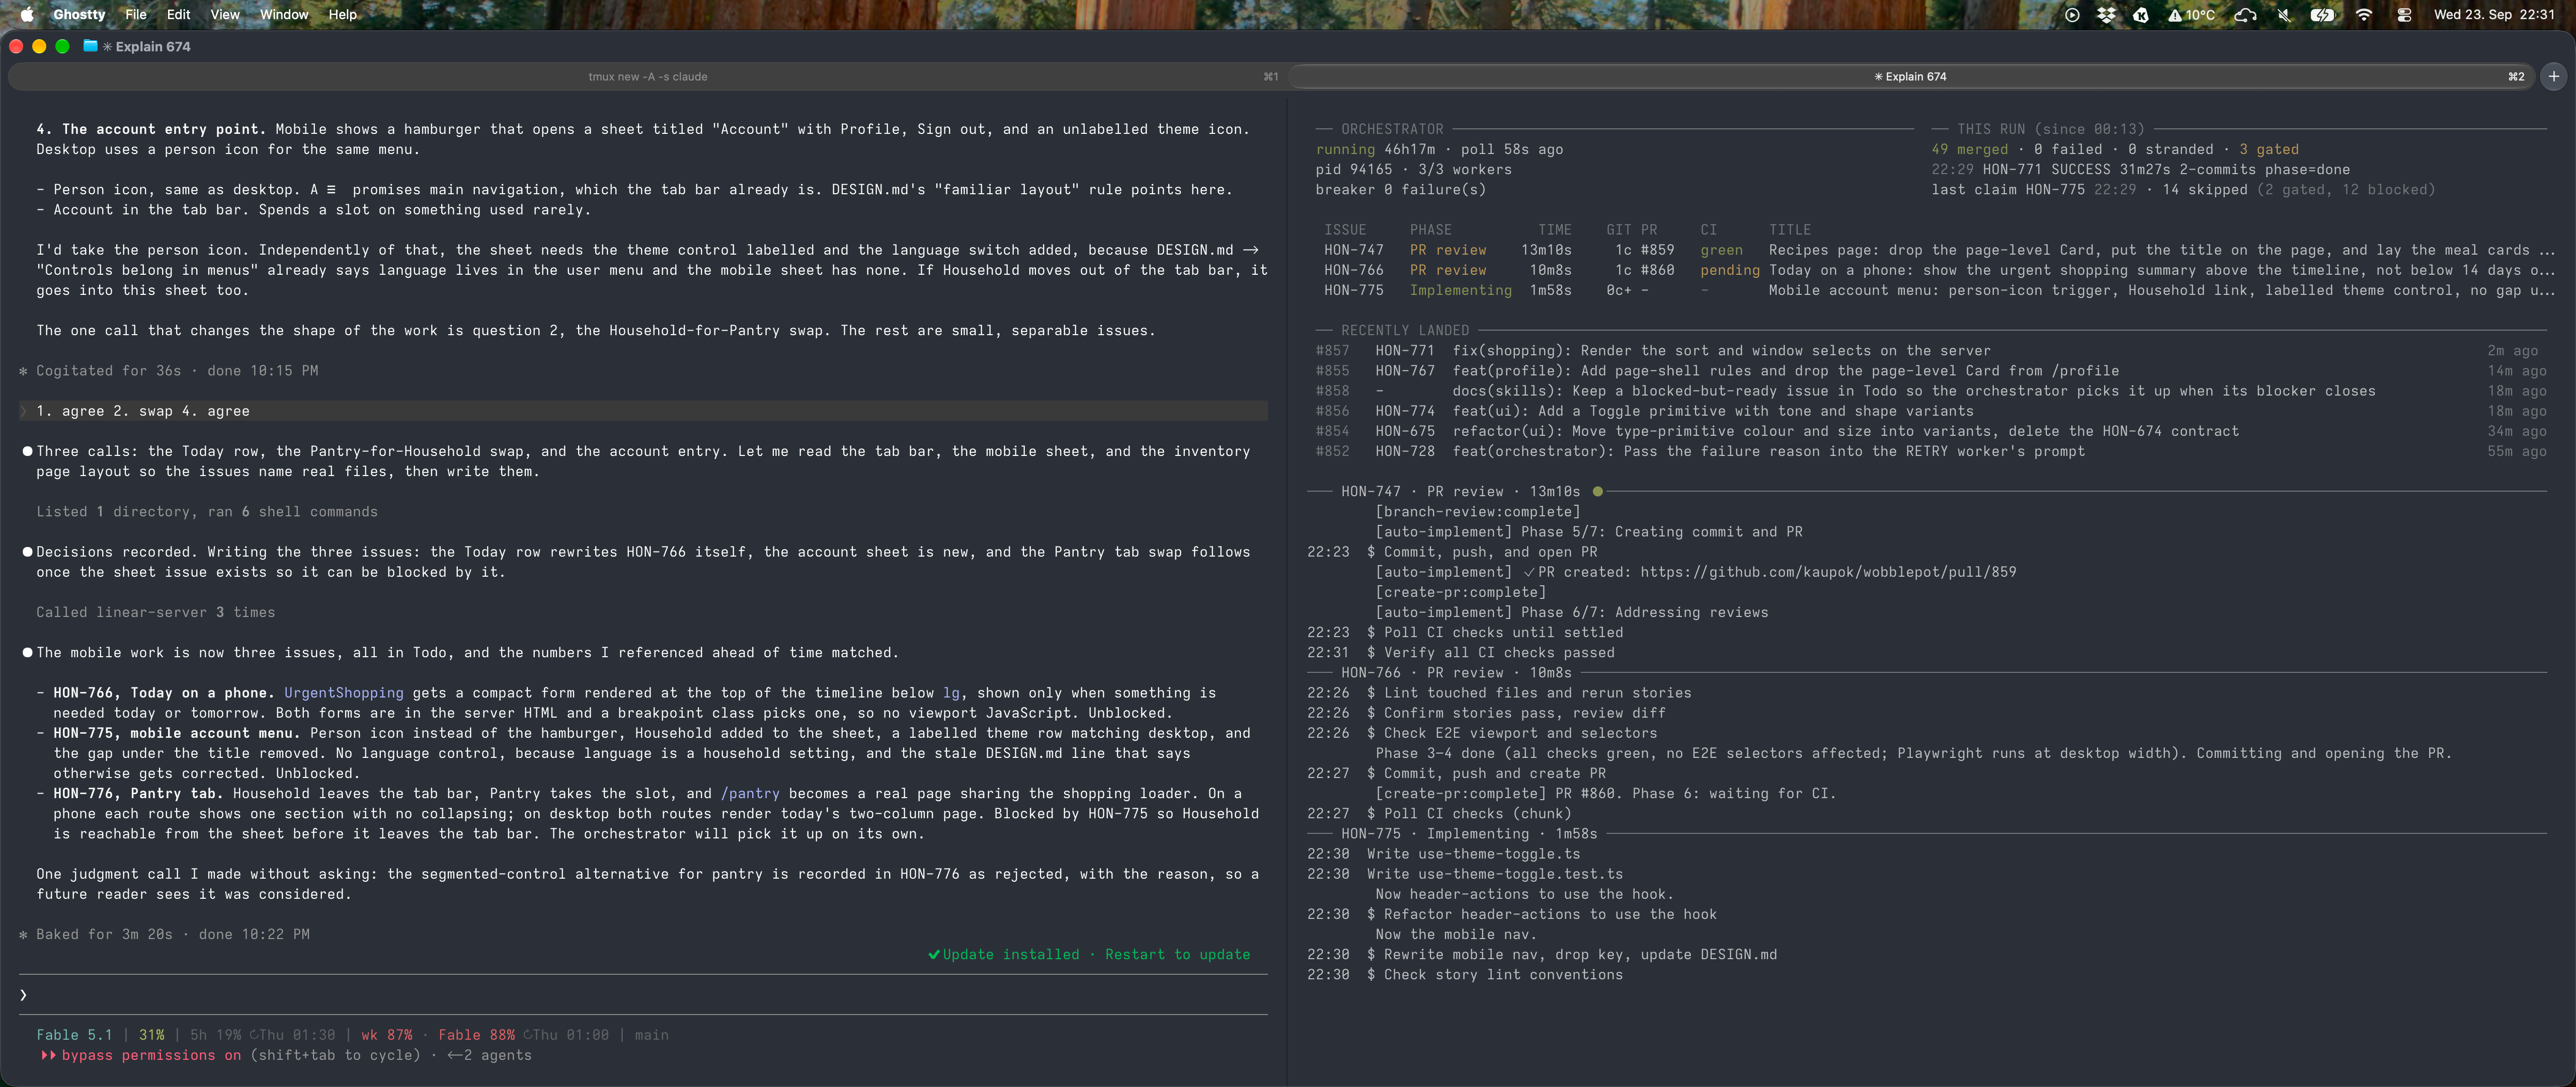2576x1087 pixels.
Task: Open the 10°C weather warning item
Action: [2191, 14]
